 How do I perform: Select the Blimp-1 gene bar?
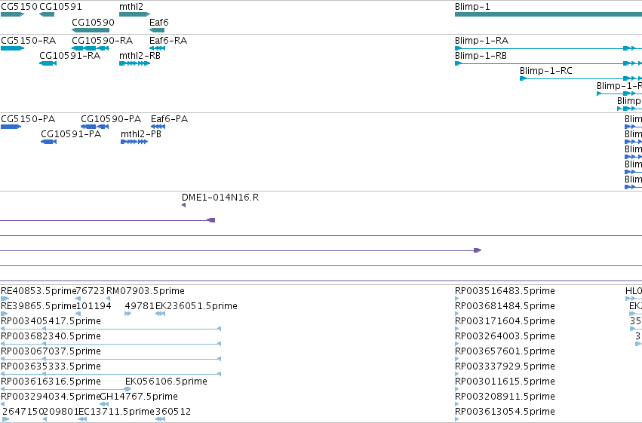(548, 14)
